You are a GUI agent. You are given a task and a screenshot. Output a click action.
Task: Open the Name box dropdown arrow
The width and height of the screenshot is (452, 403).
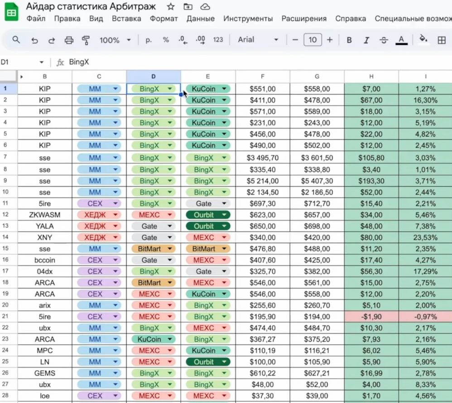click(42, 62)
